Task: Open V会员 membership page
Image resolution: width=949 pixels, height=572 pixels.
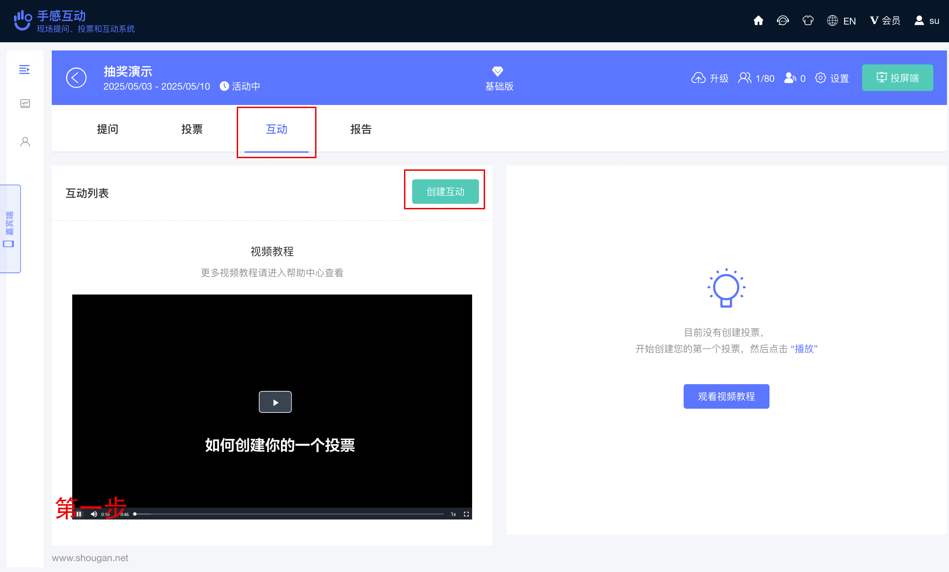Action: point(884,20)
